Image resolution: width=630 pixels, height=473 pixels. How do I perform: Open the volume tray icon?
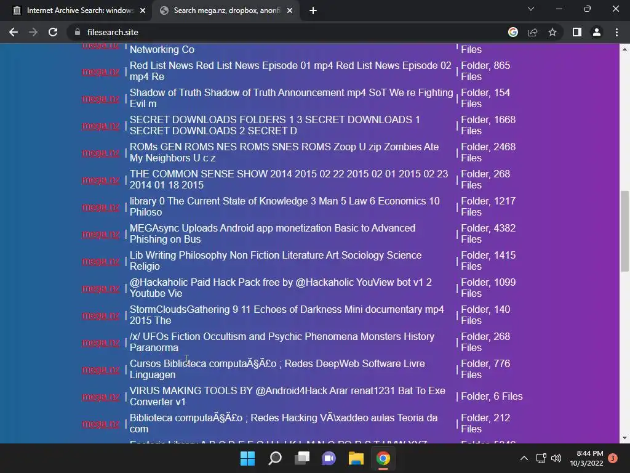(x=556, y=458)
